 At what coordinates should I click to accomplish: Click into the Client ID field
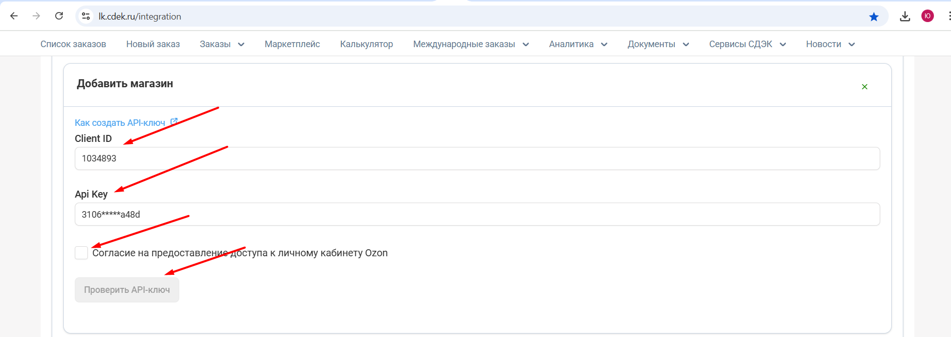click(x=477, y=158)
